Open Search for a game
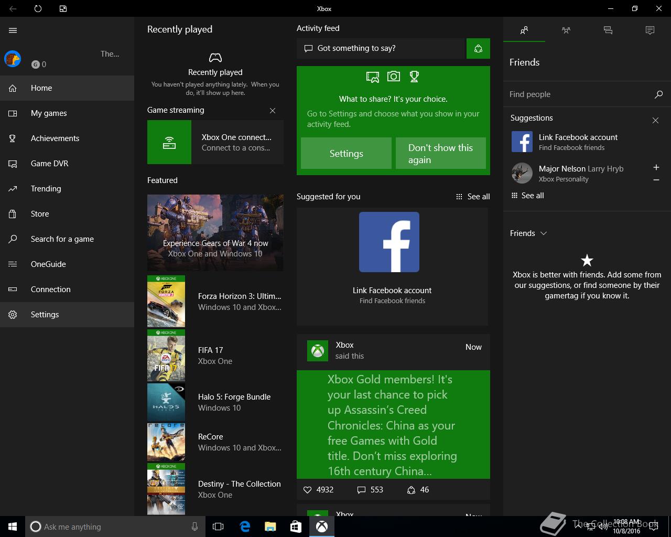 (x=67, y=239)
